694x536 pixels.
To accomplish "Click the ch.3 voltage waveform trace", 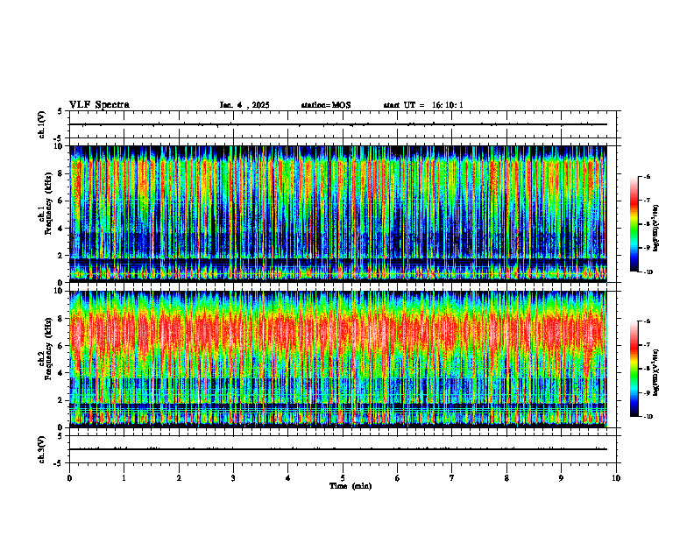I will coord(338,449).
